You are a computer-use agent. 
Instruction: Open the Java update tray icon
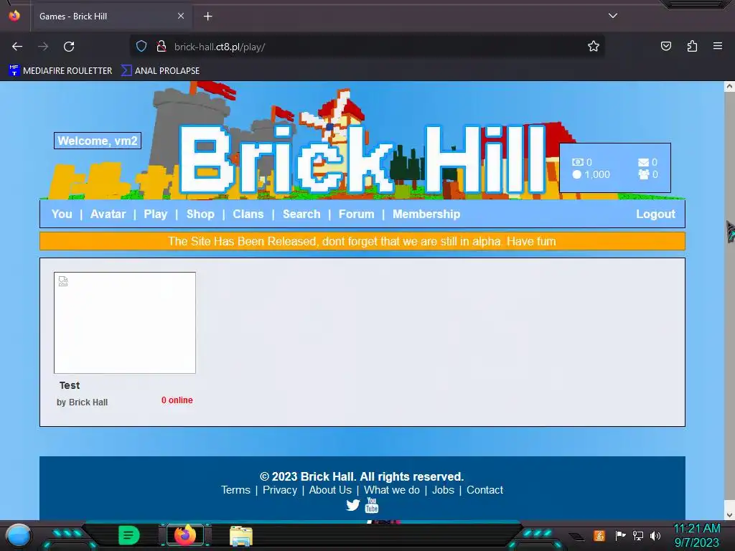tap(599, 535)
